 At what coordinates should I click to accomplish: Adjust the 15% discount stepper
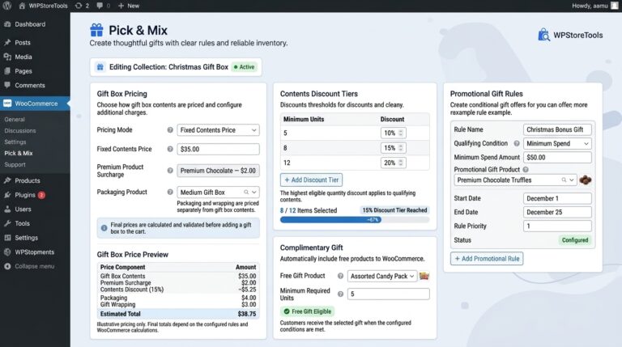[x=400, y=148]
